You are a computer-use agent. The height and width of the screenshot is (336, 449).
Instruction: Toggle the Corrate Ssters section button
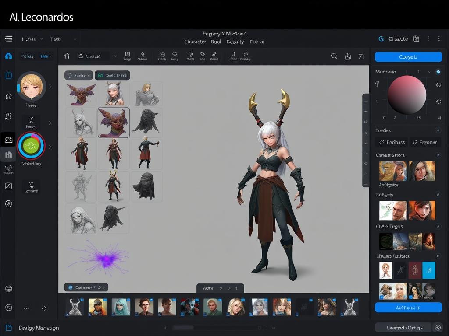tap(438, 155)
